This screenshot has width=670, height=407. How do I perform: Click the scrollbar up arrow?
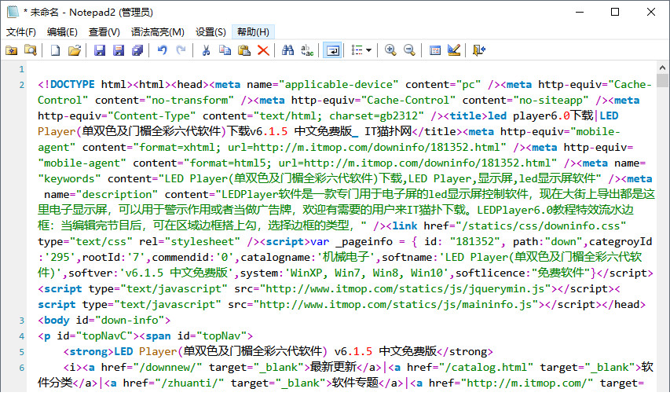pyautogui.click(x=662, y=68)
